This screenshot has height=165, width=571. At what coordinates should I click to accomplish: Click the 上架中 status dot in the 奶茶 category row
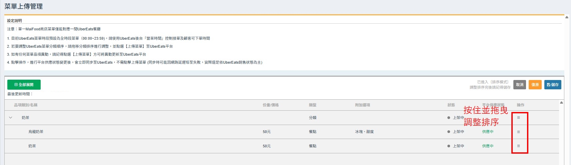click(x=449, y=118)
